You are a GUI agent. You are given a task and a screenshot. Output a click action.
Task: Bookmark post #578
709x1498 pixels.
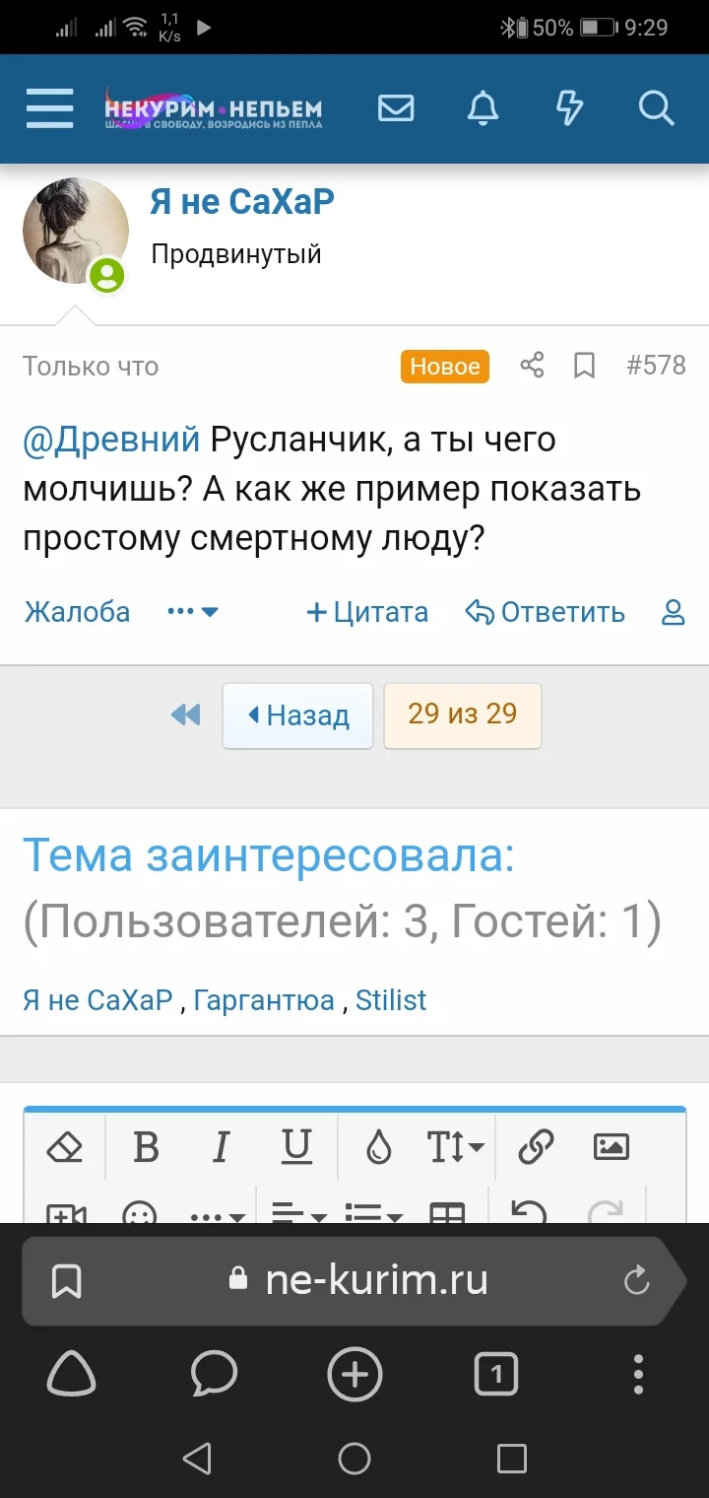(x=584, y=365)
